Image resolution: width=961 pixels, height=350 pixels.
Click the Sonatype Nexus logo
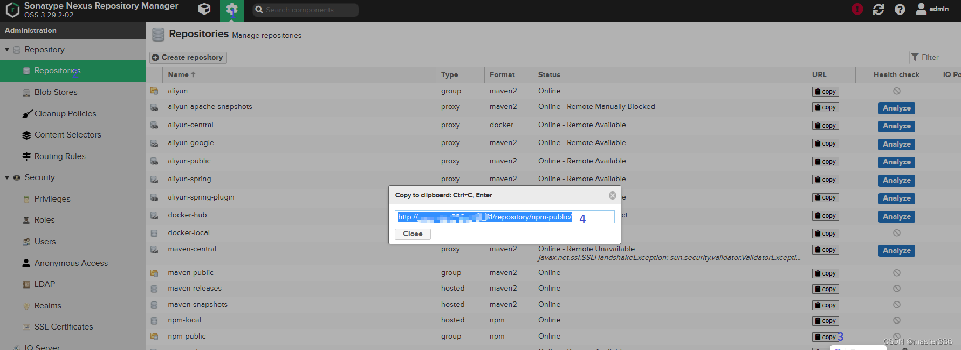12,10
